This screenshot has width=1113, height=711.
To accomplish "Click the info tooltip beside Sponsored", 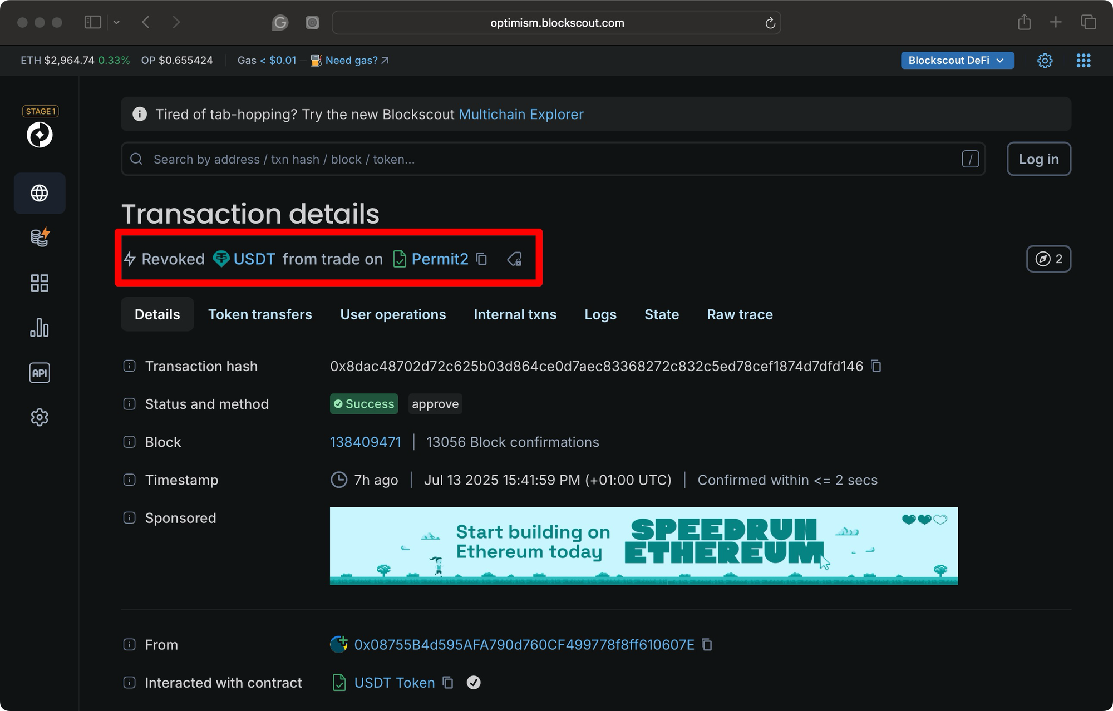I will pos(129,517).
